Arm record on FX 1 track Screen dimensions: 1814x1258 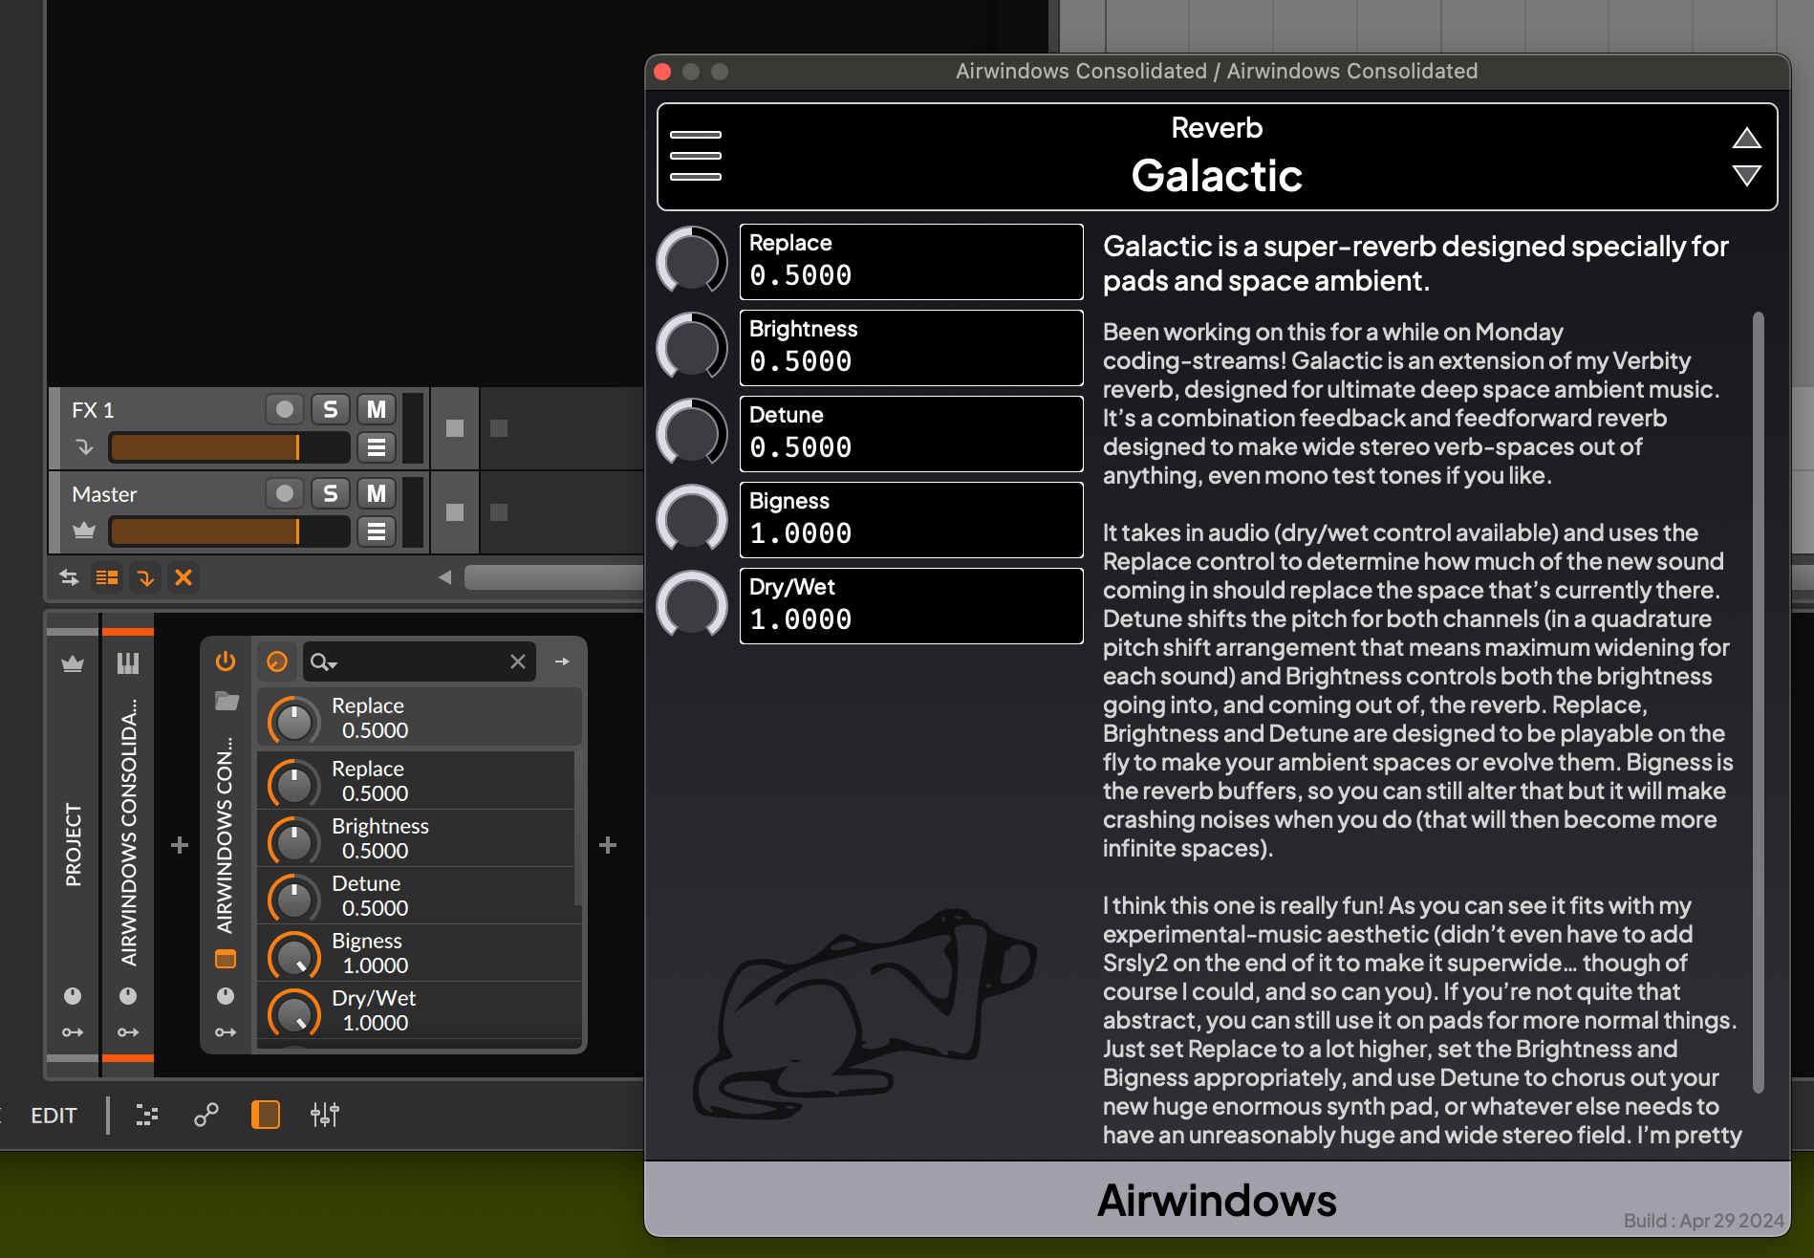[284, 409]
